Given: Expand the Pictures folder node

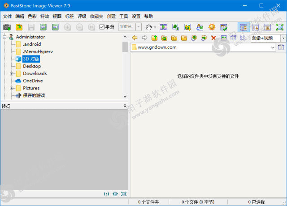Looking at the screenshot, I should (12, 88).
